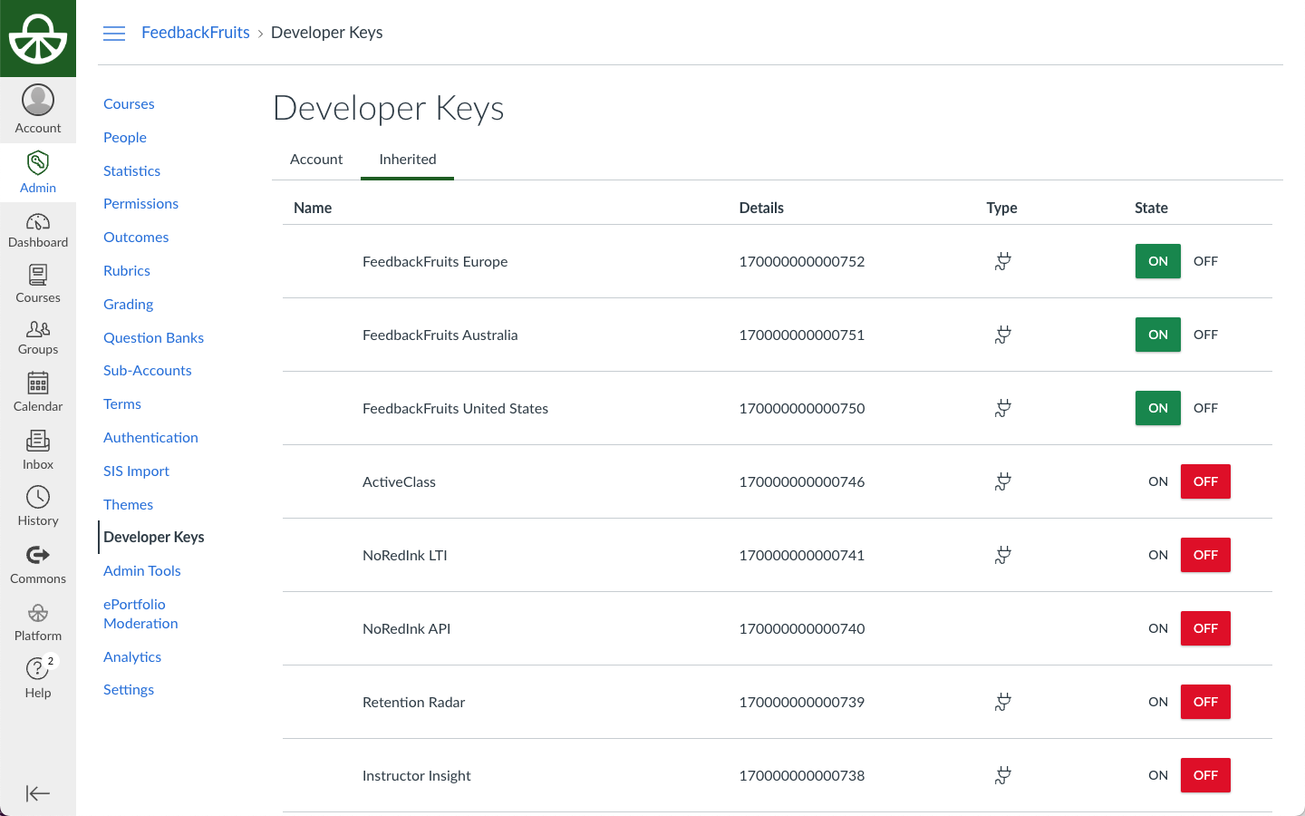This screenshot has height=816, width=1305.
Task: Click plug icon for FeedbackFruits Europe
Action: pyautogui.click(x=1002, y=261)
